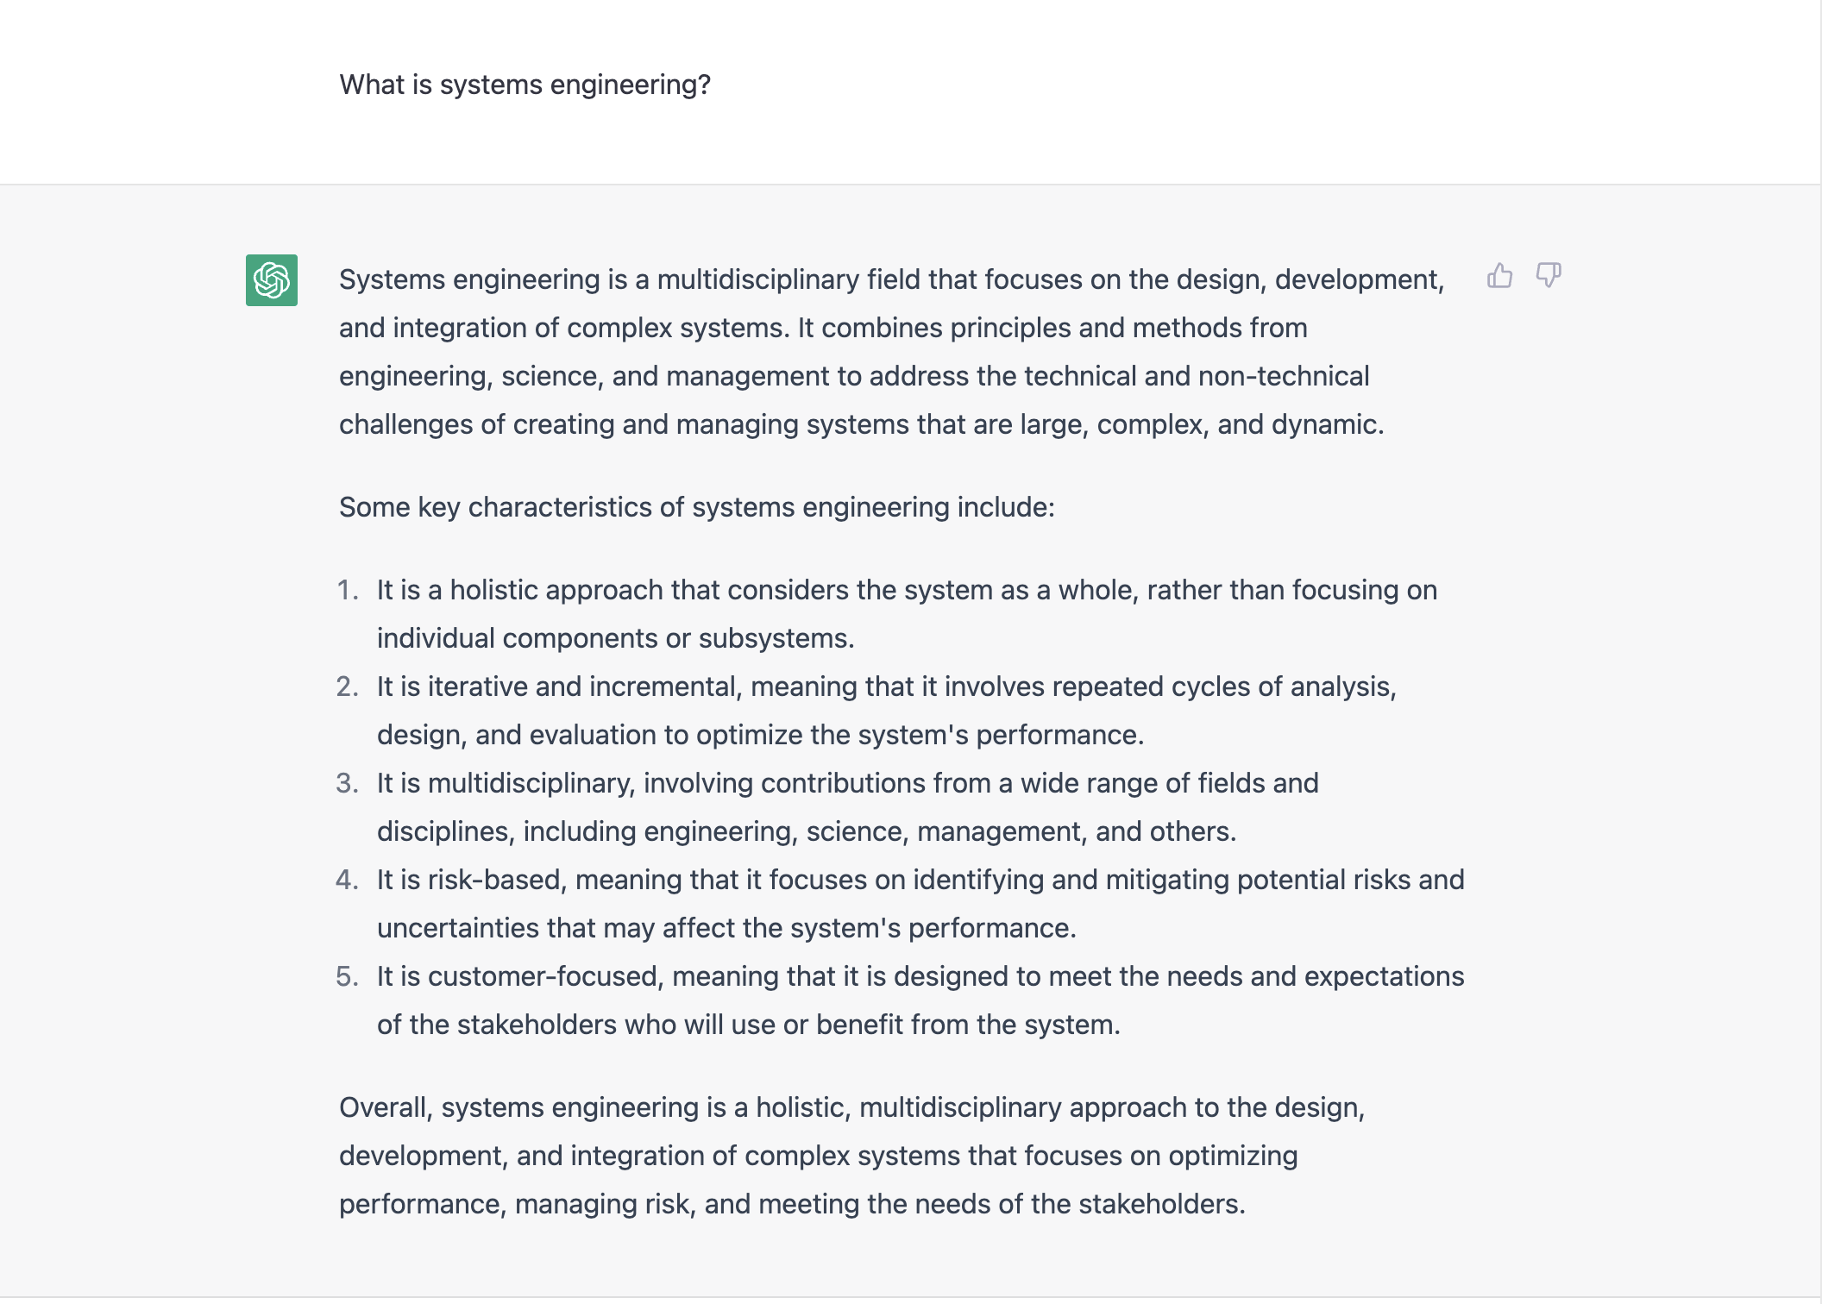The height and width of the screenshot is (1304, 1822).
Task: Click the text 'uncertainties that may affect the system's performance.'
Action: tap(726, 928)
